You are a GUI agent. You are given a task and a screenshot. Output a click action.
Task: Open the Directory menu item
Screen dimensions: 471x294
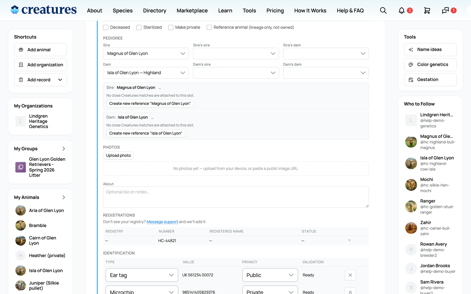pyautogui.click(x=155, y=10)
